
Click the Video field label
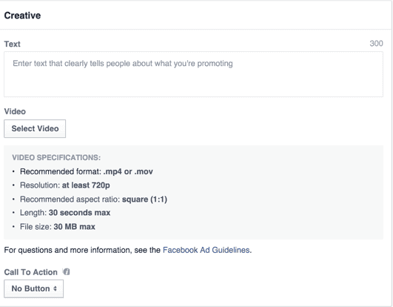click(15, 111)
